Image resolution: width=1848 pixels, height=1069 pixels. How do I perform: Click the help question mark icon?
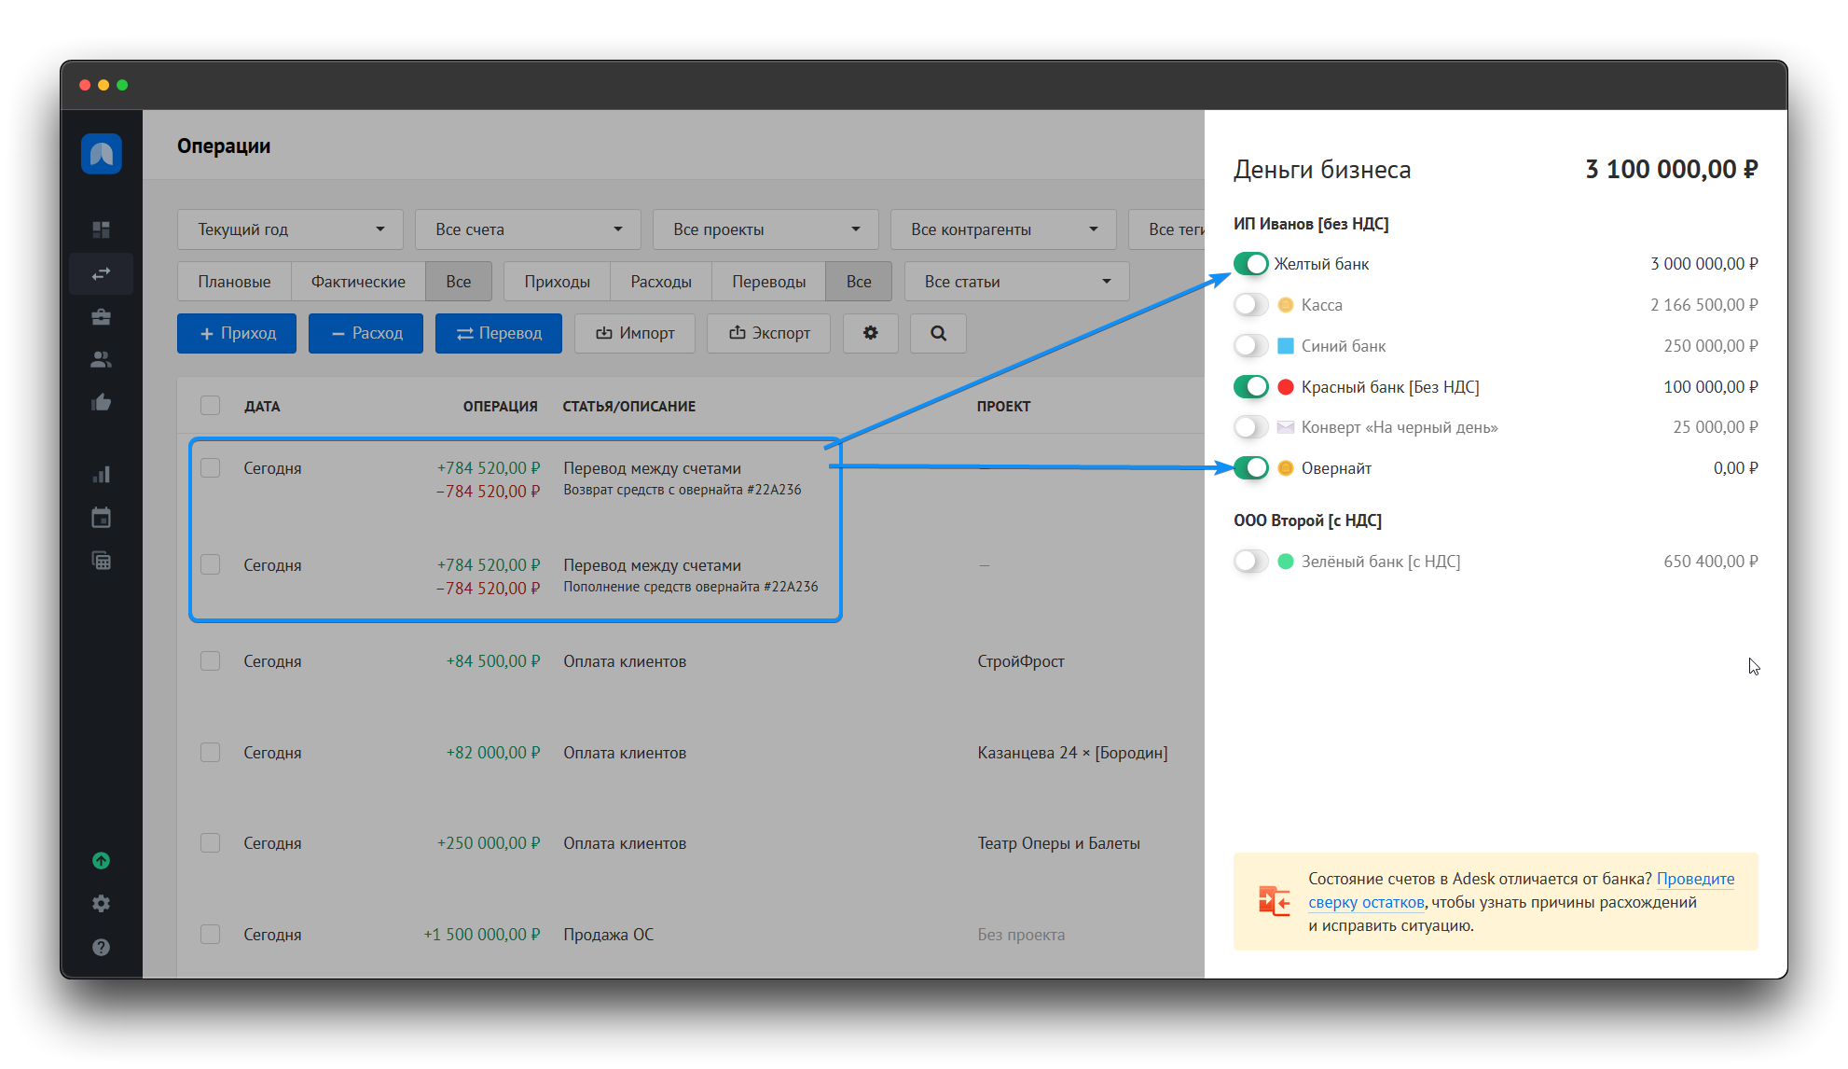point(101,947)
